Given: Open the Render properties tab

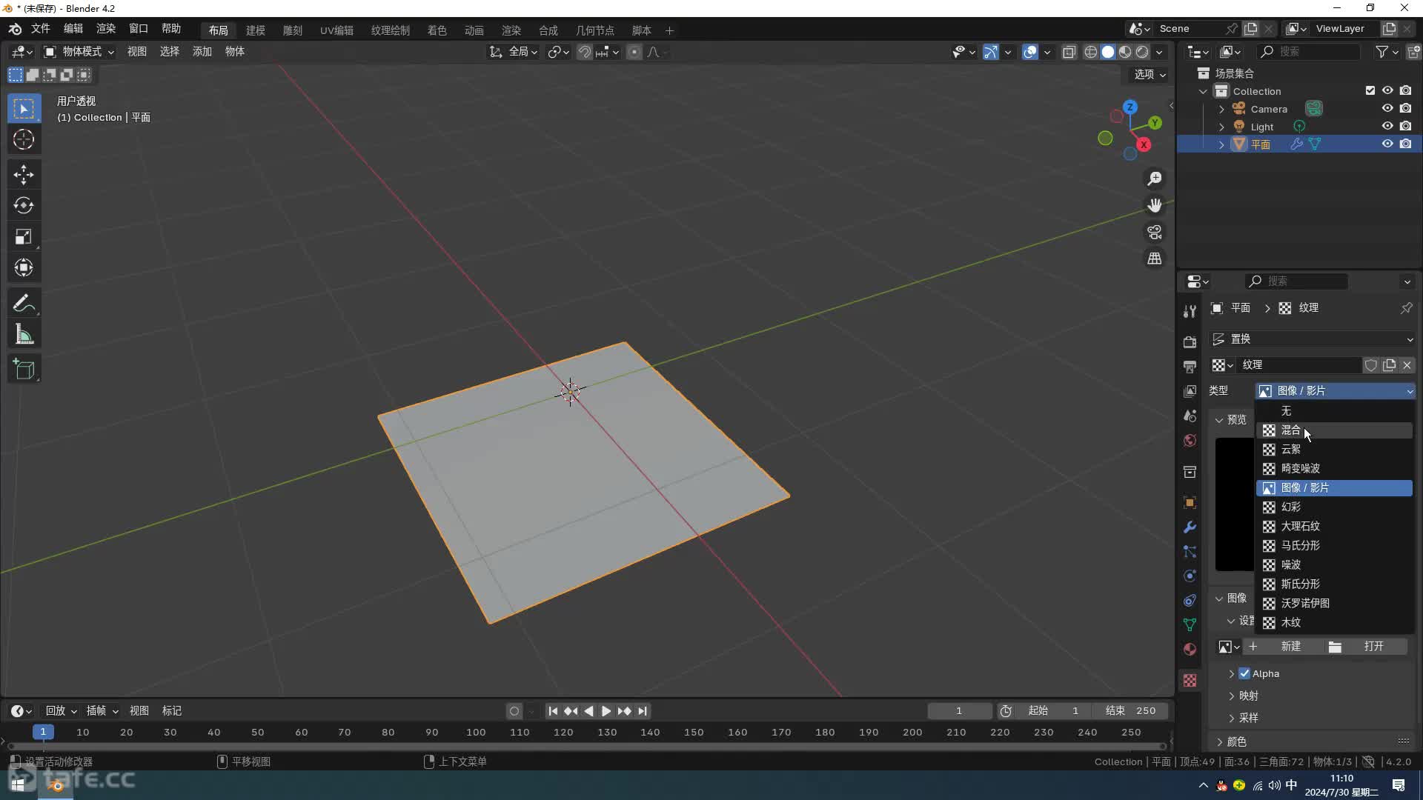Looking at the screenshot, I should click(x=1190, y=342).
